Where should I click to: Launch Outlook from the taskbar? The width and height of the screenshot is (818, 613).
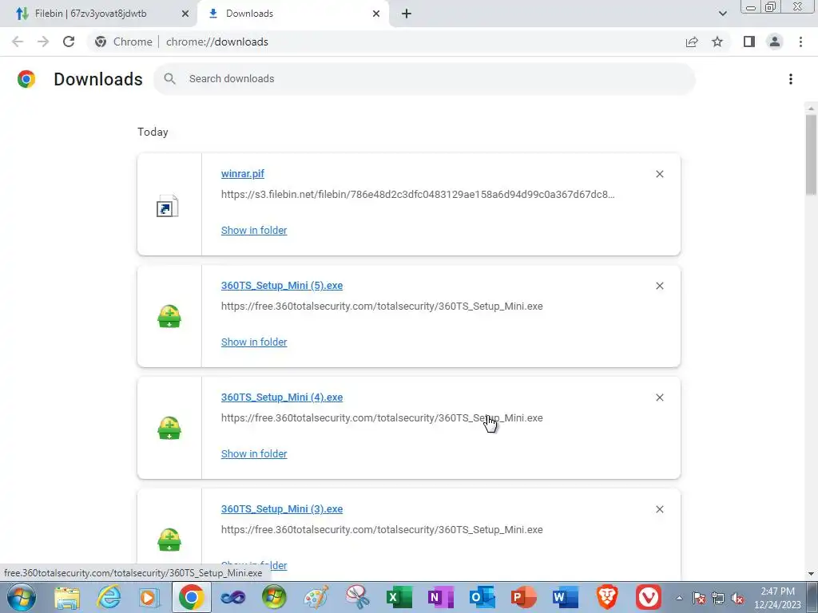pos(482,597)
